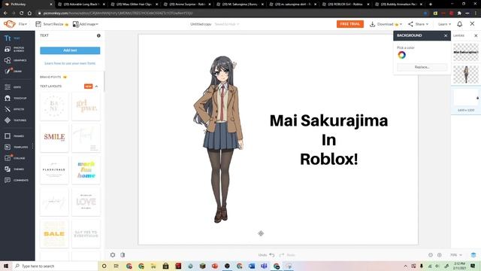Click the Text panel info icon

[x=98, y=35]
